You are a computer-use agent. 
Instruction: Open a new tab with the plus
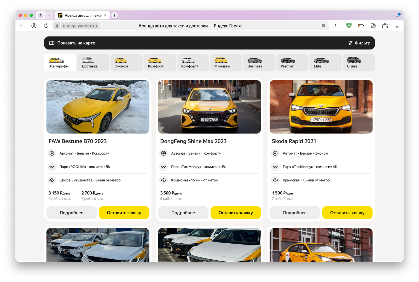(x=114, y=15)
